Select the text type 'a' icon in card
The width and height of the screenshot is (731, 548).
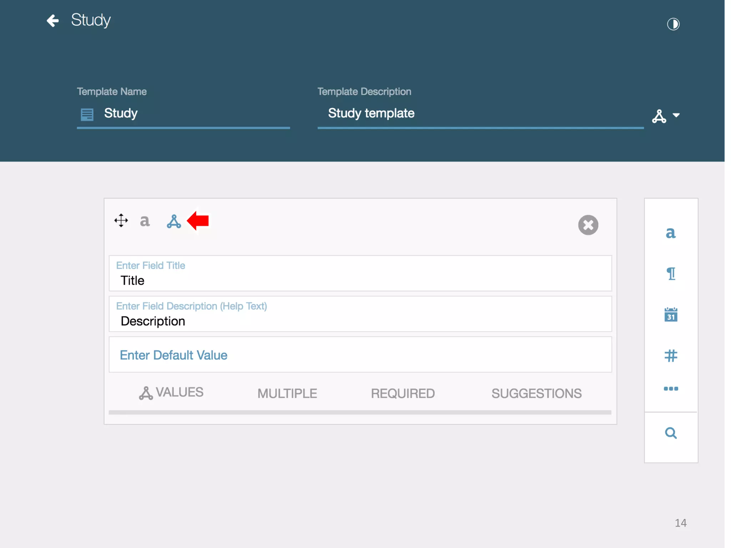tap(145, 221)
